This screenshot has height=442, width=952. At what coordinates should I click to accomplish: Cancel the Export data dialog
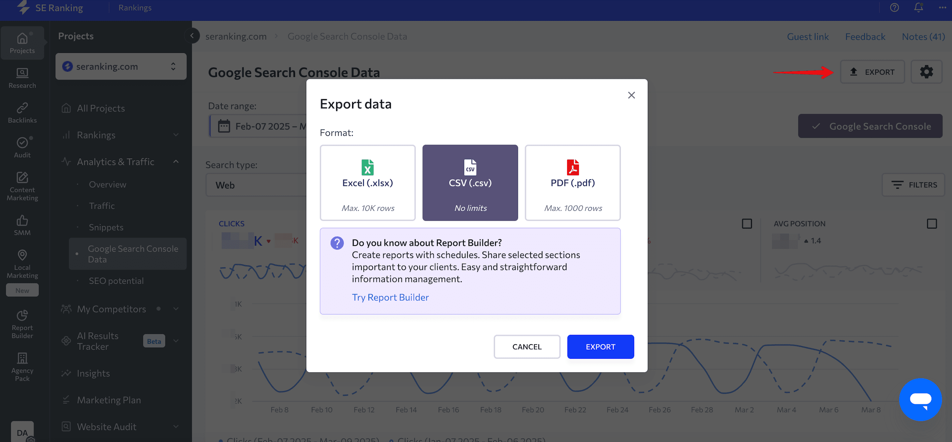526,347
